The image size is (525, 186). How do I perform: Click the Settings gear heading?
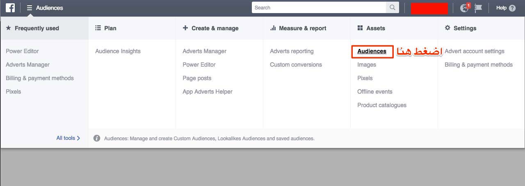461,28
